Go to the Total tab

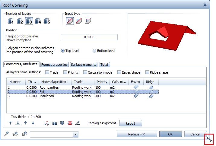pyautogui.click(x=104, y=65)
